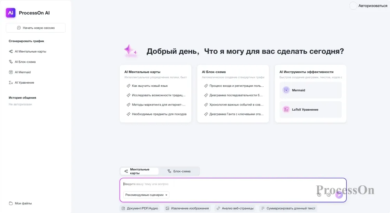The width and height of the screenshot is (390, 213).
Task: Select suggestion Диаграмма последовательности
Action: (236, 95)
